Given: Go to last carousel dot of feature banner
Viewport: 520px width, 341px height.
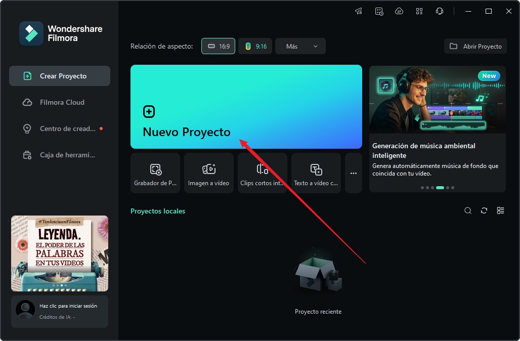Looking at the screenshot, I should click(453, 188).
